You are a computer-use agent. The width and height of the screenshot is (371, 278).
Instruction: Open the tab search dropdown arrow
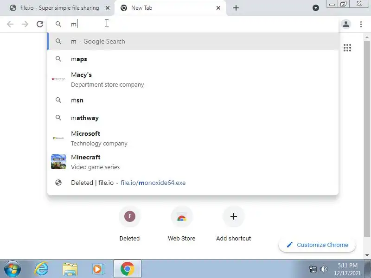[x=316, y=8]
